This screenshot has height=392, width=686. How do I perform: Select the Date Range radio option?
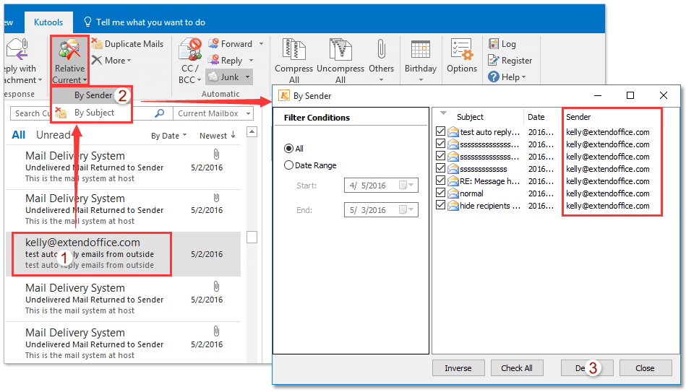point(289,165)
